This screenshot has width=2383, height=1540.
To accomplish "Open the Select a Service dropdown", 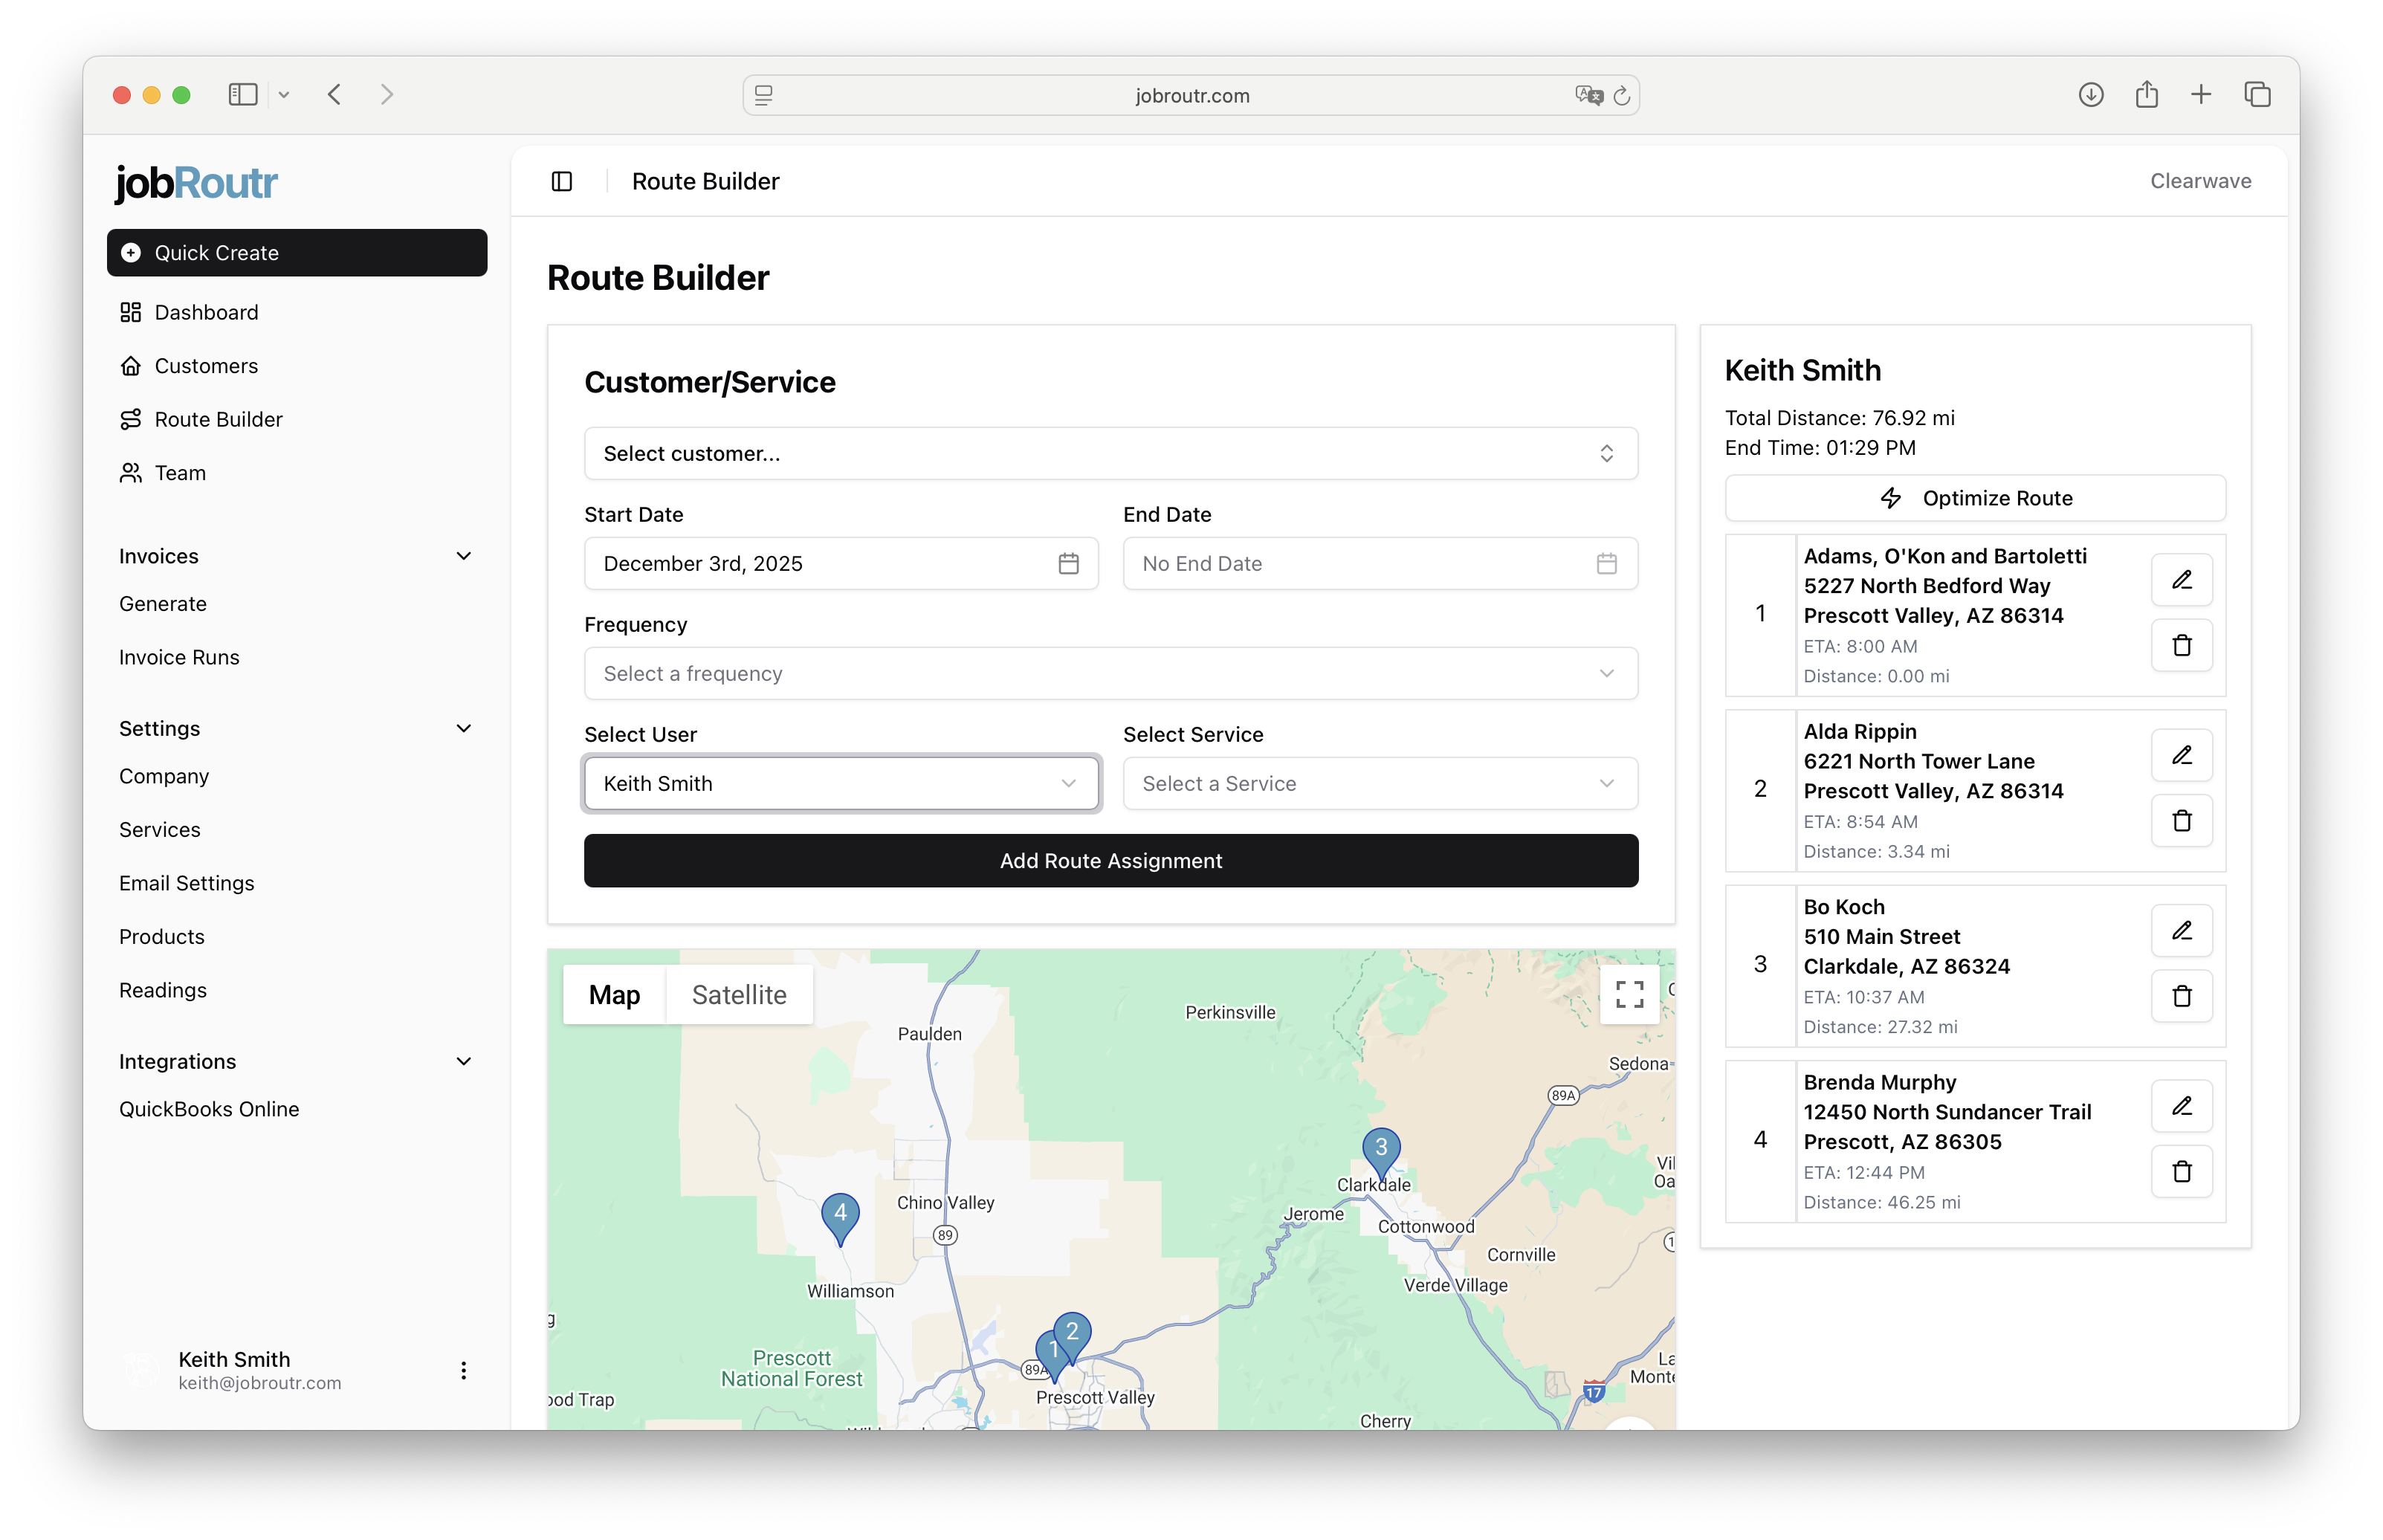I will (1380, 783).
